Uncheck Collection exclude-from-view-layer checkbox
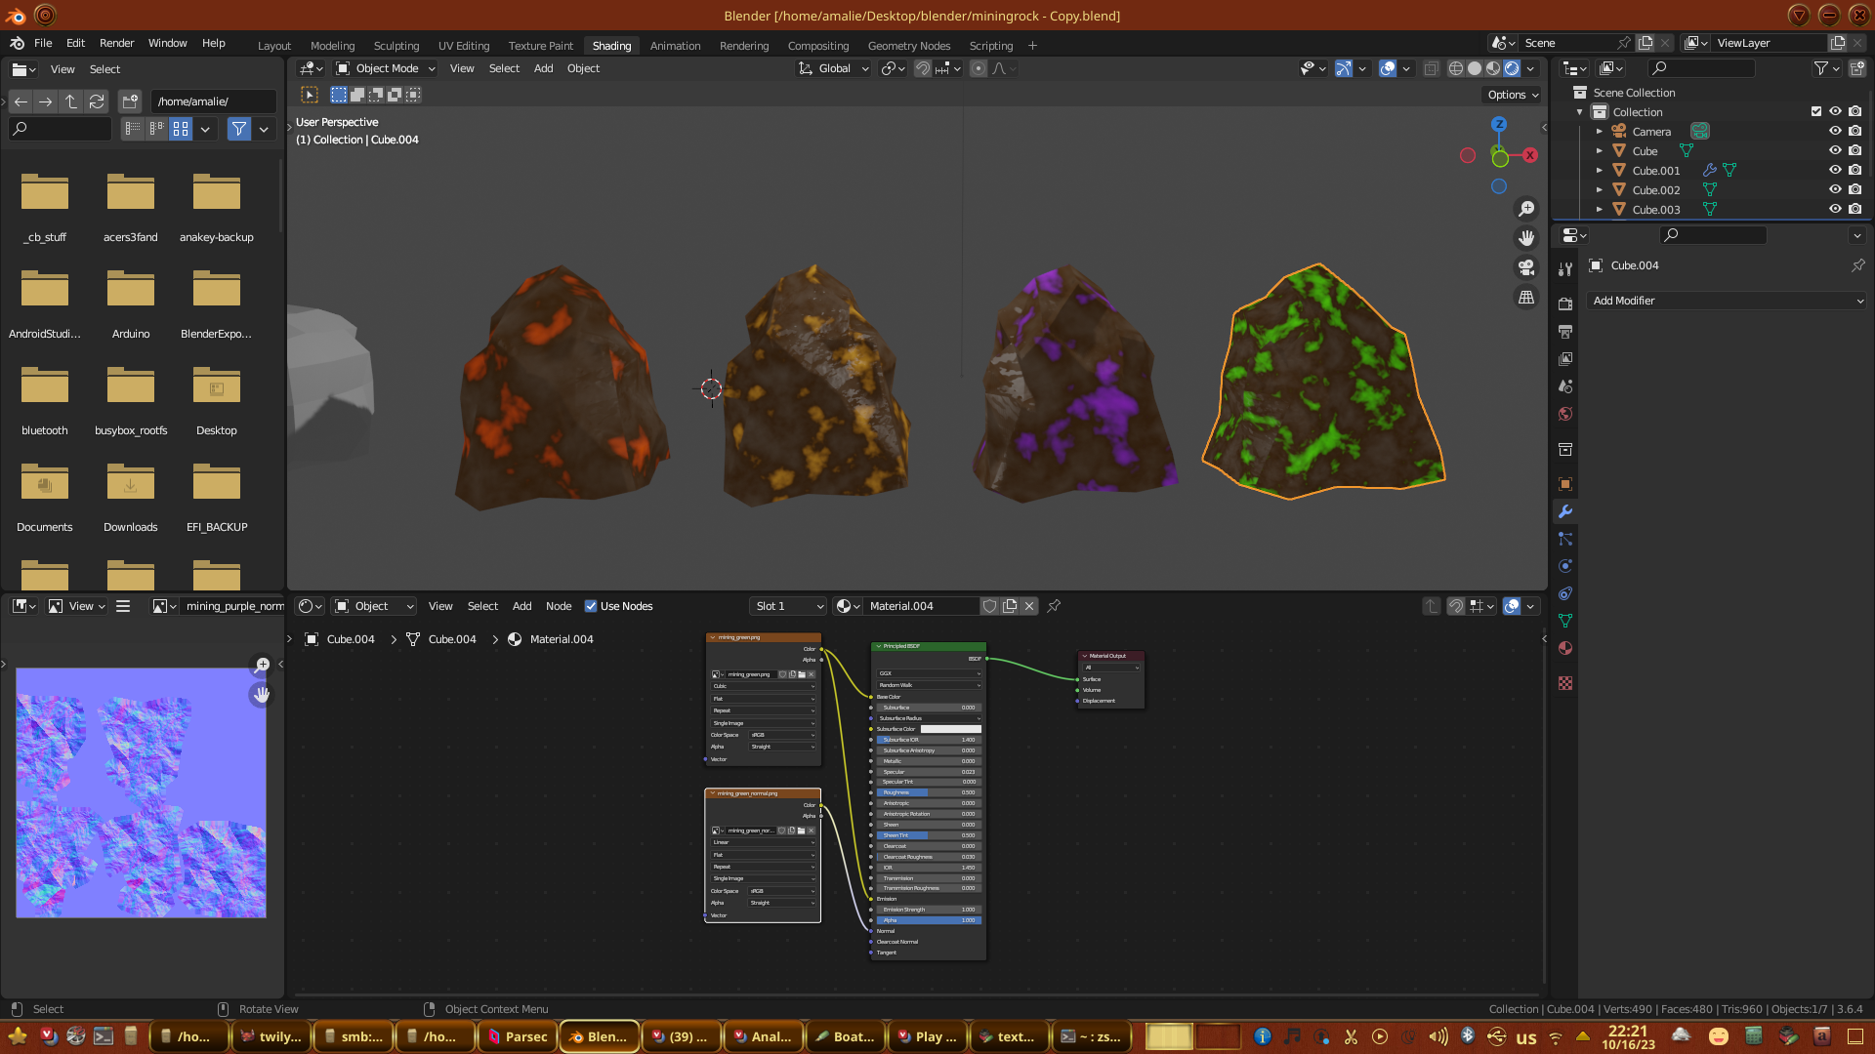The height and width of the screenshot is (1054, 1875). (x=1816, y=111)
